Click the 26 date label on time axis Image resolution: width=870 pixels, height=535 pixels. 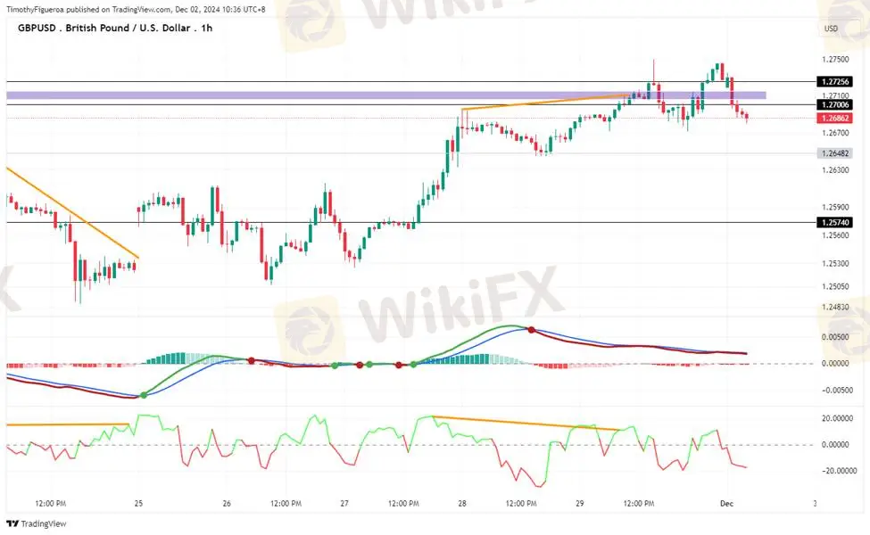coord(227,504)
